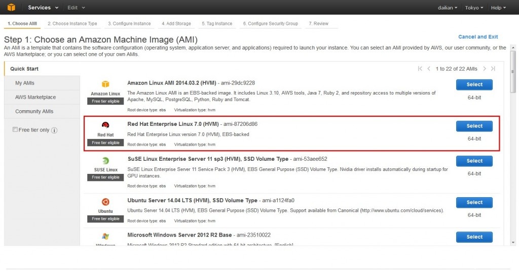Open the Services dropdown menu

(x=43, y=8)
